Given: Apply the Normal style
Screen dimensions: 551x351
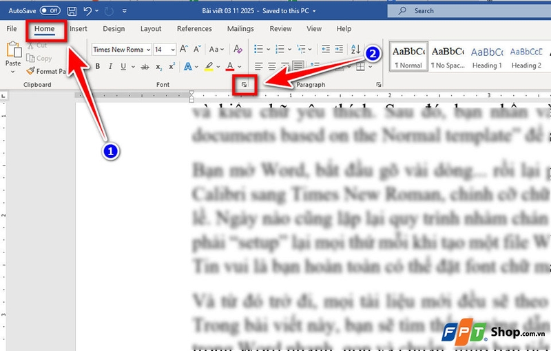Looking at the screenshot, I should click(408, 57).
